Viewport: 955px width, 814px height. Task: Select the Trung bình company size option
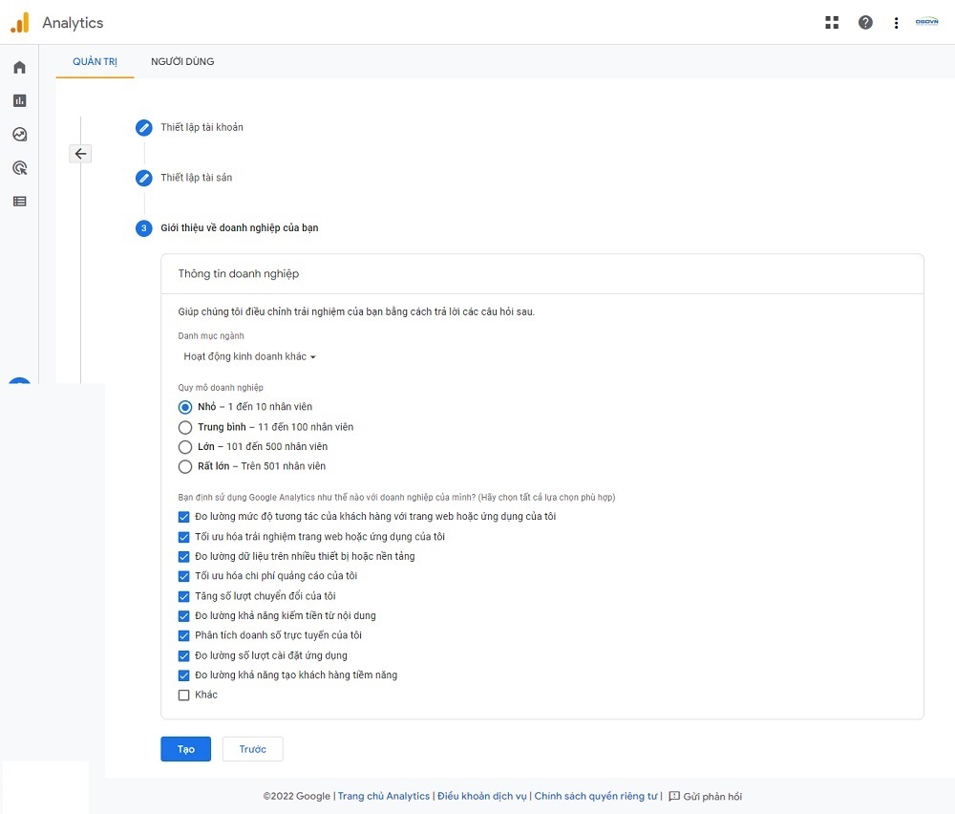point(185,427)
